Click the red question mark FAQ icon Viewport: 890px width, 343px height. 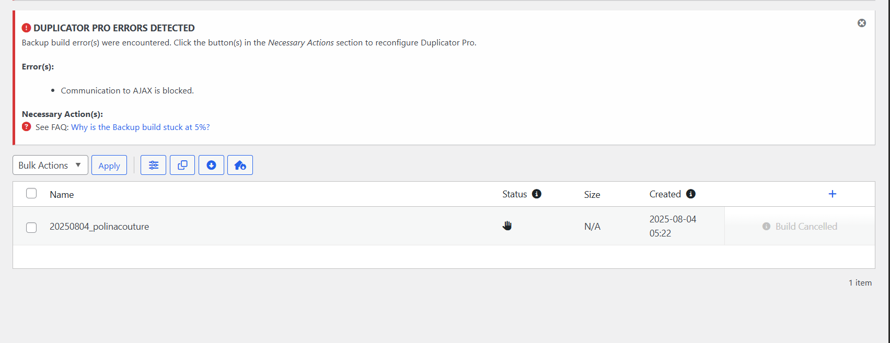27,126
